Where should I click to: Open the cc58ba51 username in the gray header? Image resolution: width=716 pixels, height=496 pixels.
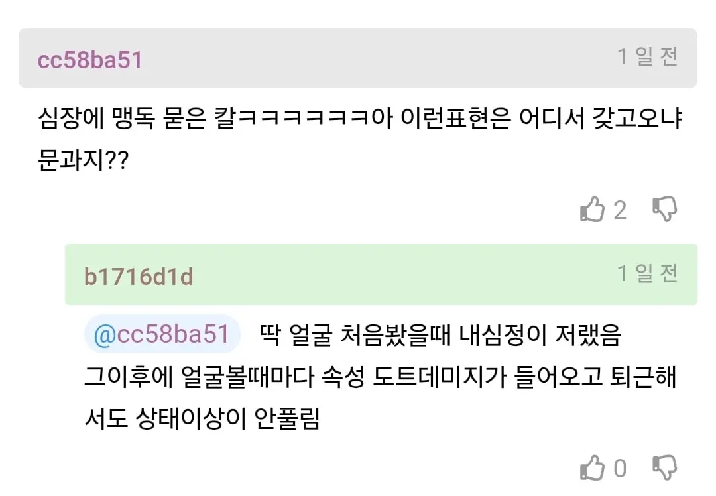click(x=90, y=60)
